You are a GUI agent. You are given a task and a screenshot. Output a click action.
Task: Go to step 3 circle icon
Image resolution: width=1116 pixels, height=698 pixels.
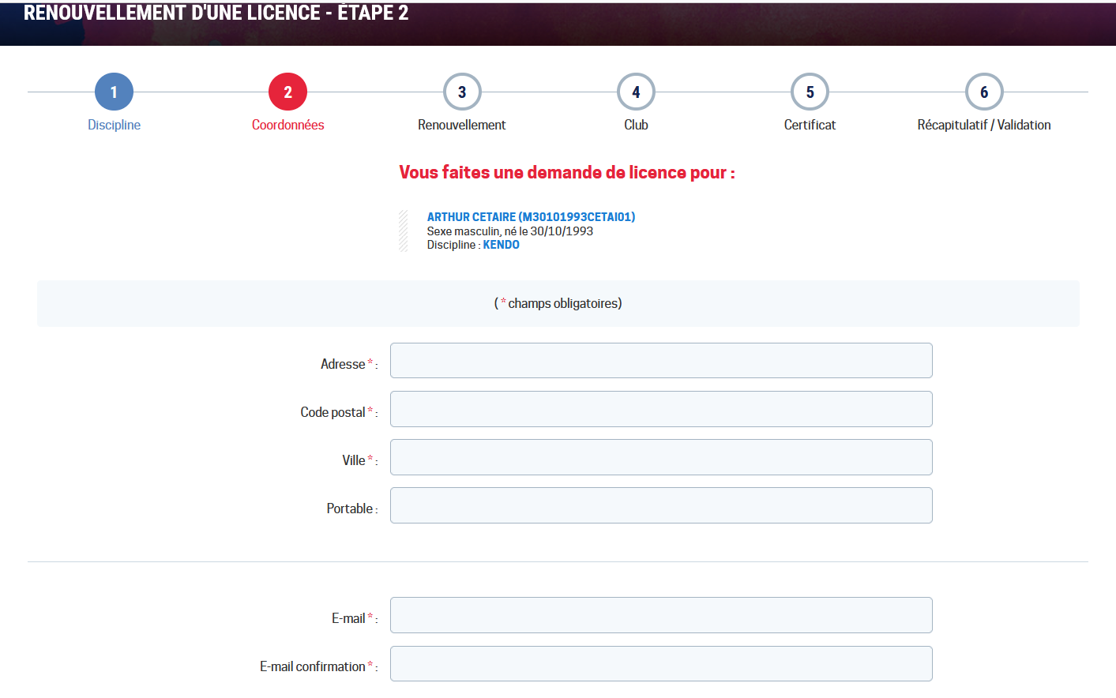click(462, 92)
